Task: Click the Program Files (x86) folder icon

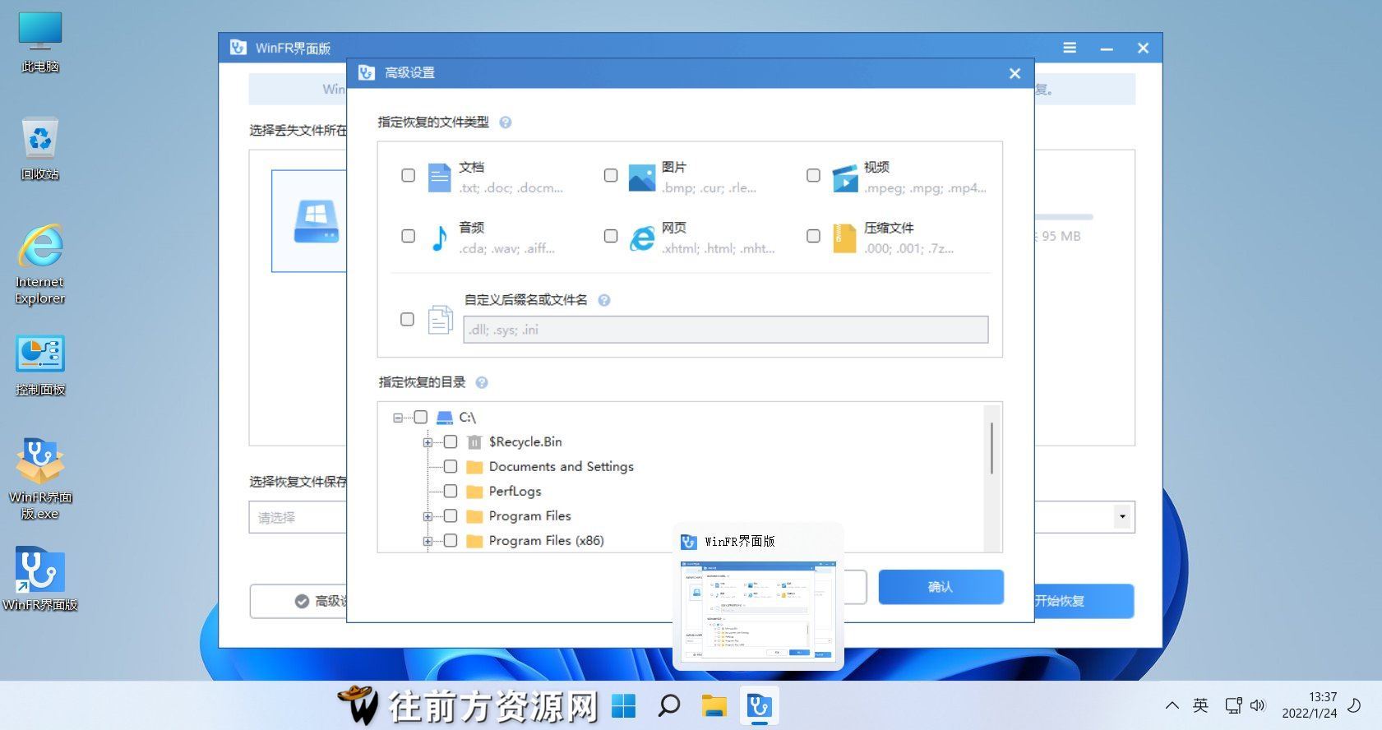Action: coord(474,541)
